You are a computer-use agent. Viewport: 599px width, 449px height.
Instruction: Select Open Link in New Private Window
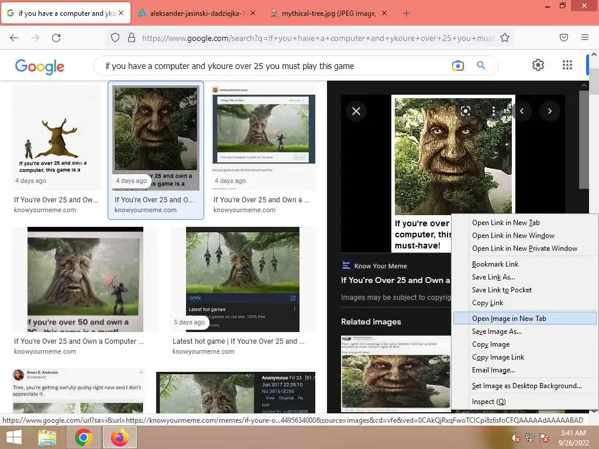[x=525, y=248]
